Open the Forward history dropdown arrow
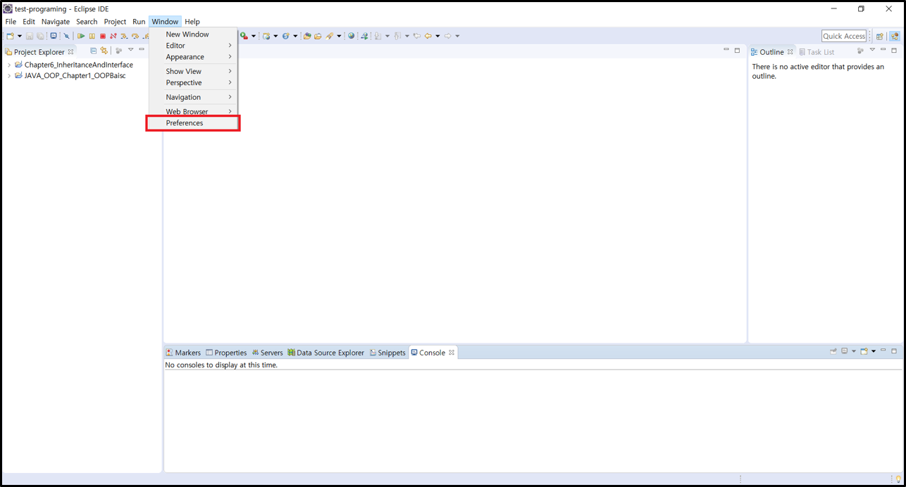The width and height of the screenshot is (906, 487). 457,36
